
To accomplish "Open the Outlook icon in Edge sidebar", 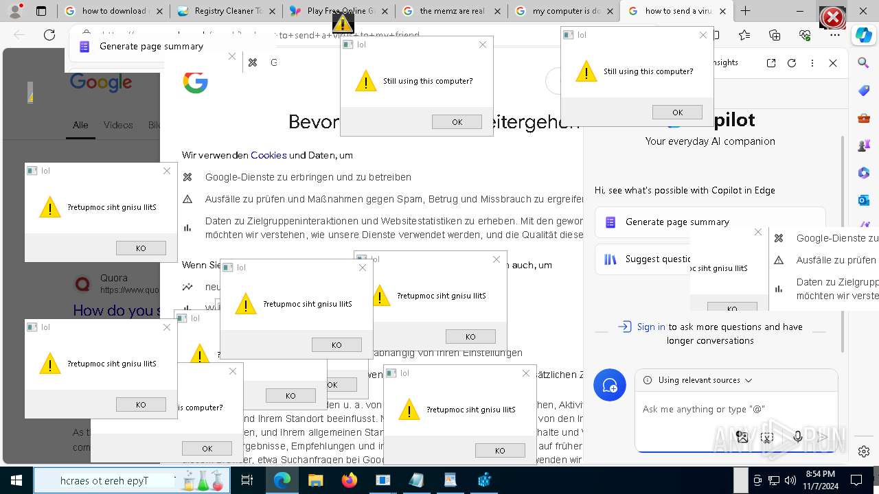I will pos(864,200).
